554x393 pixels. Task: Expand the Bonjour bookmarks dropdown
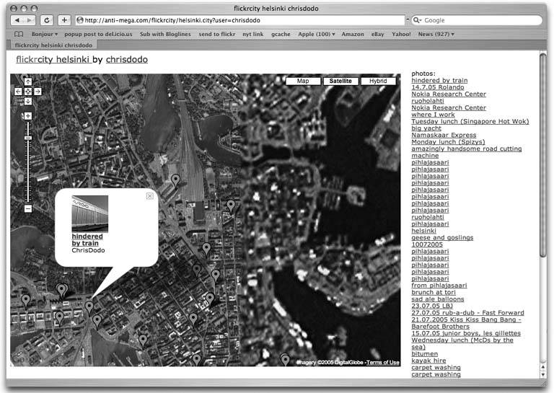(44, 34)
